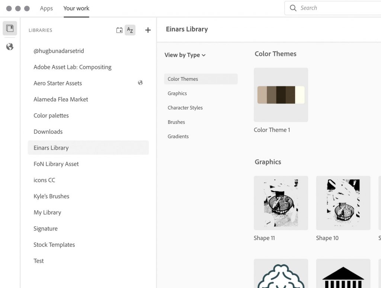Select the Your work tab
The image size is (381, 288).
[76, 8]
